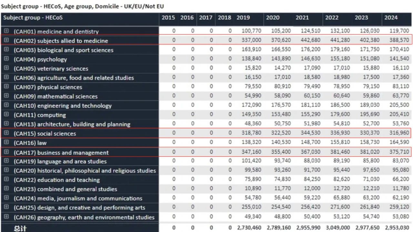This screenshot has height=232, width=413.
Task: Expand (CAH02) subjects allied to medicine
Action: [6, 40]
